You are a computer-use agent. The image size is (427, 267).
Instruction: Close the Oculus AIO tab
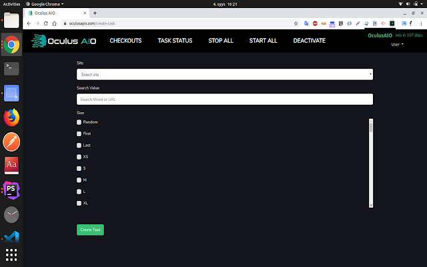tap(85, 13)
